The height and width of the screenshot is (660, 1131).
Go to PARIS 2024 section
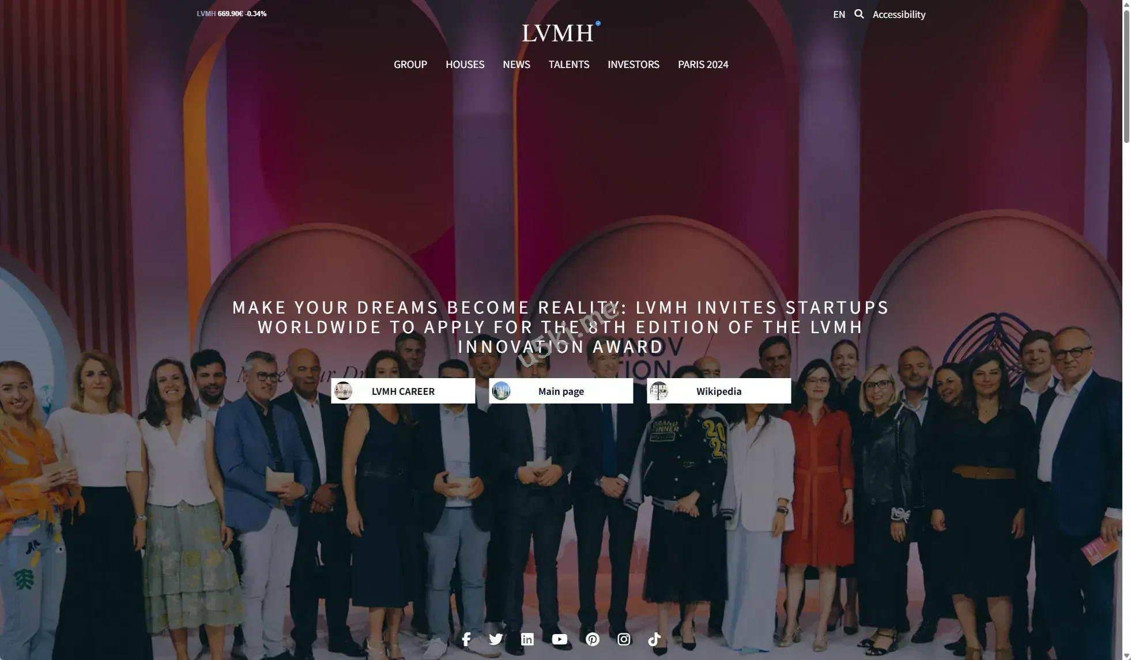703,65
